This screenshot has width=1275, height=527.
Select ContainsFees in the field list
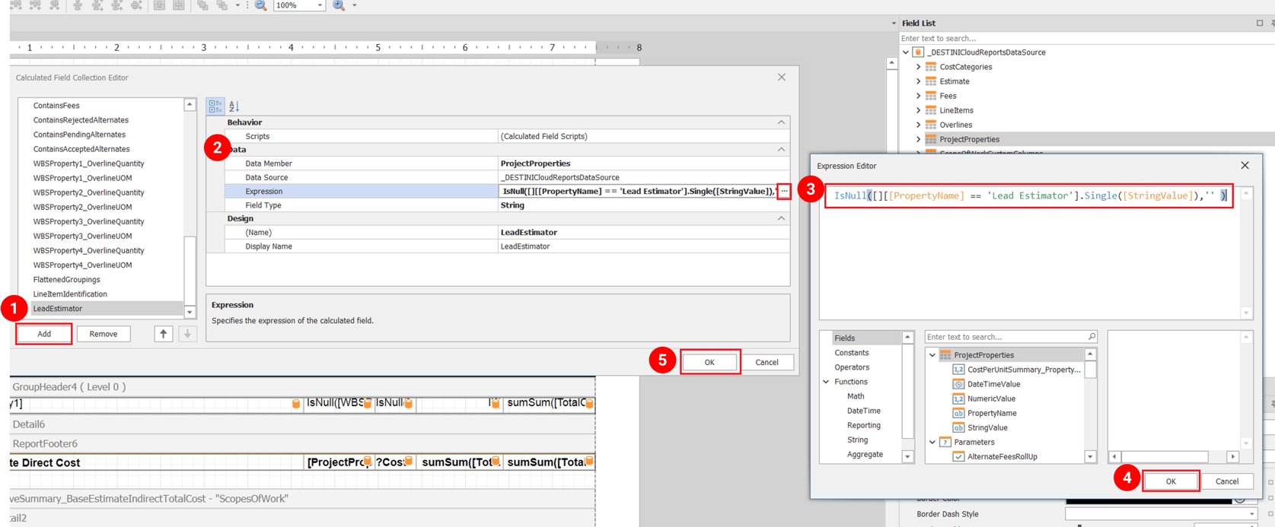click(x=56, y=106)
